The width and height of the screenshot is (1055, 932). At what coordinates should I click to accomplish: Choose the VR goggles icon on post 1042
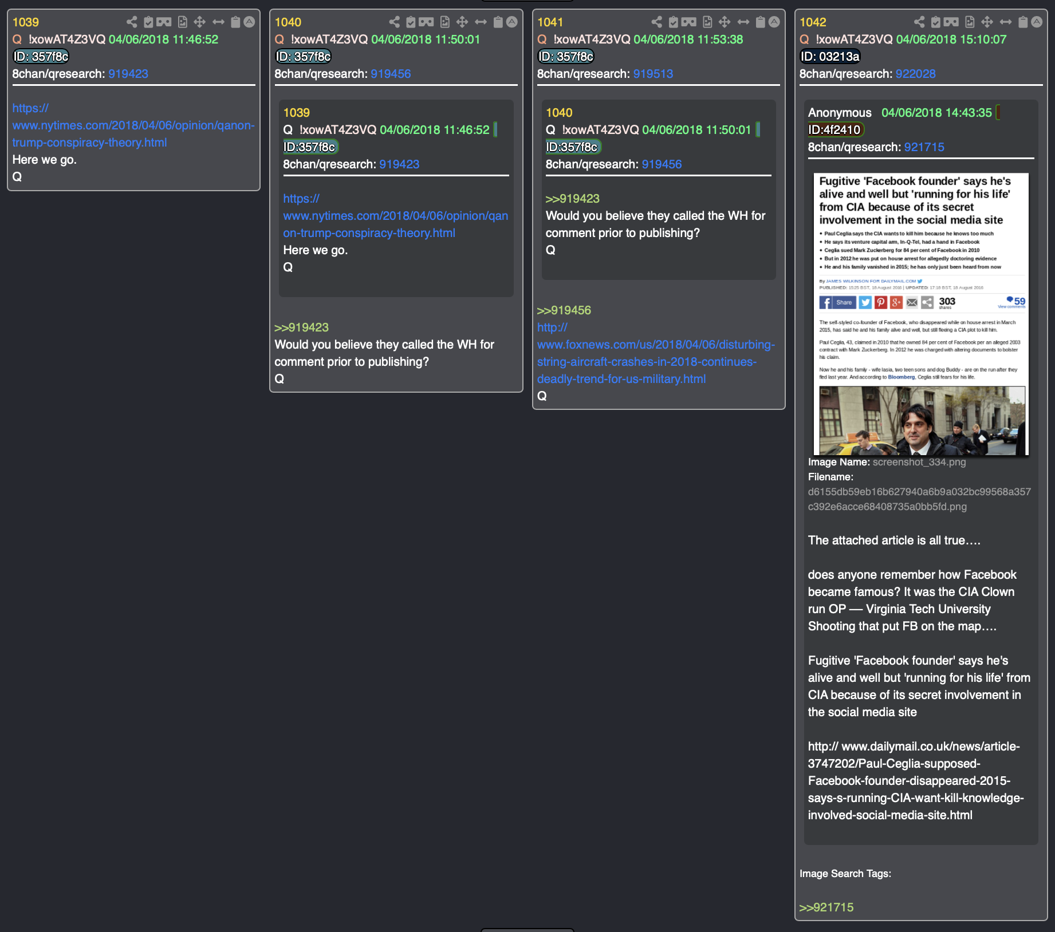point(951,22)
